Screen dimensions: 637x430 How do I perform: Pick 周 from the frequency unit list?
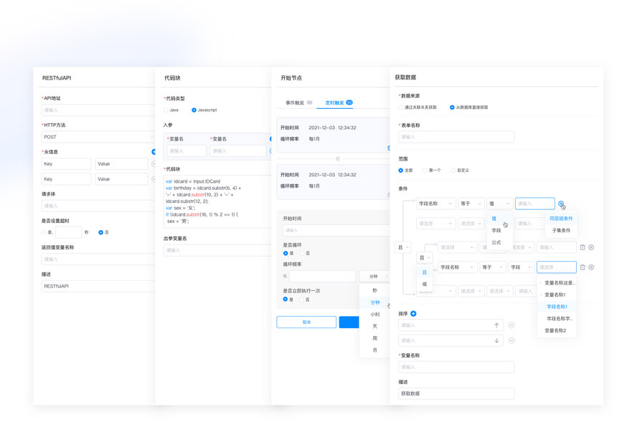coord(374,338)
